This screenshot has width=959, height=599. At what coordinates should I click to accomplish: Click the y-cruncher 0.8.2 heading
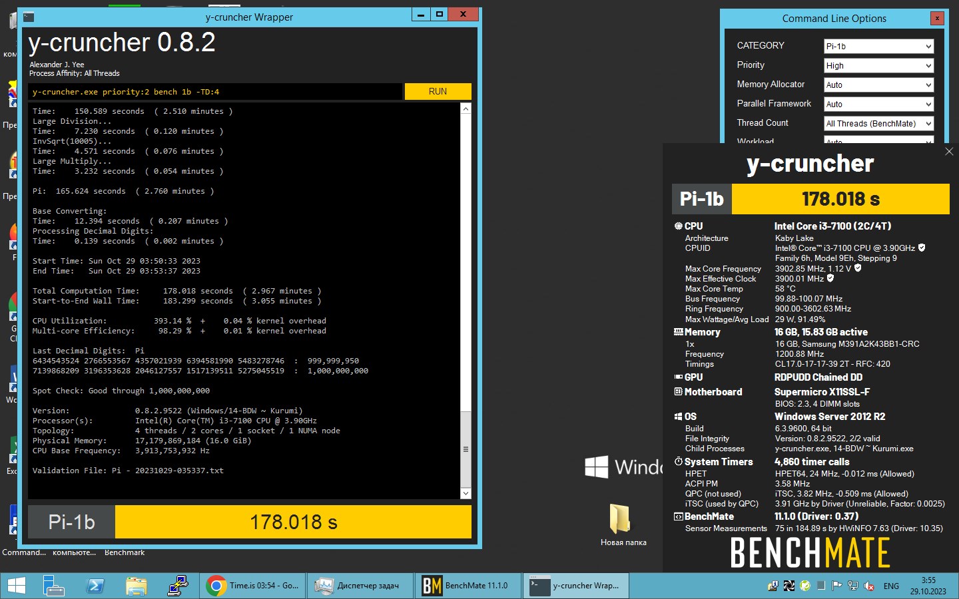point(122,43)
